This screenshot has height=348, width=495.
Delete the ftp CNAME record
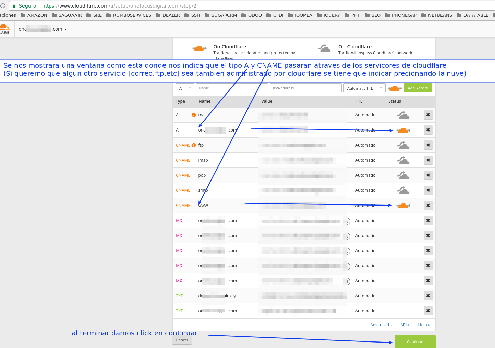pos(428,145)
